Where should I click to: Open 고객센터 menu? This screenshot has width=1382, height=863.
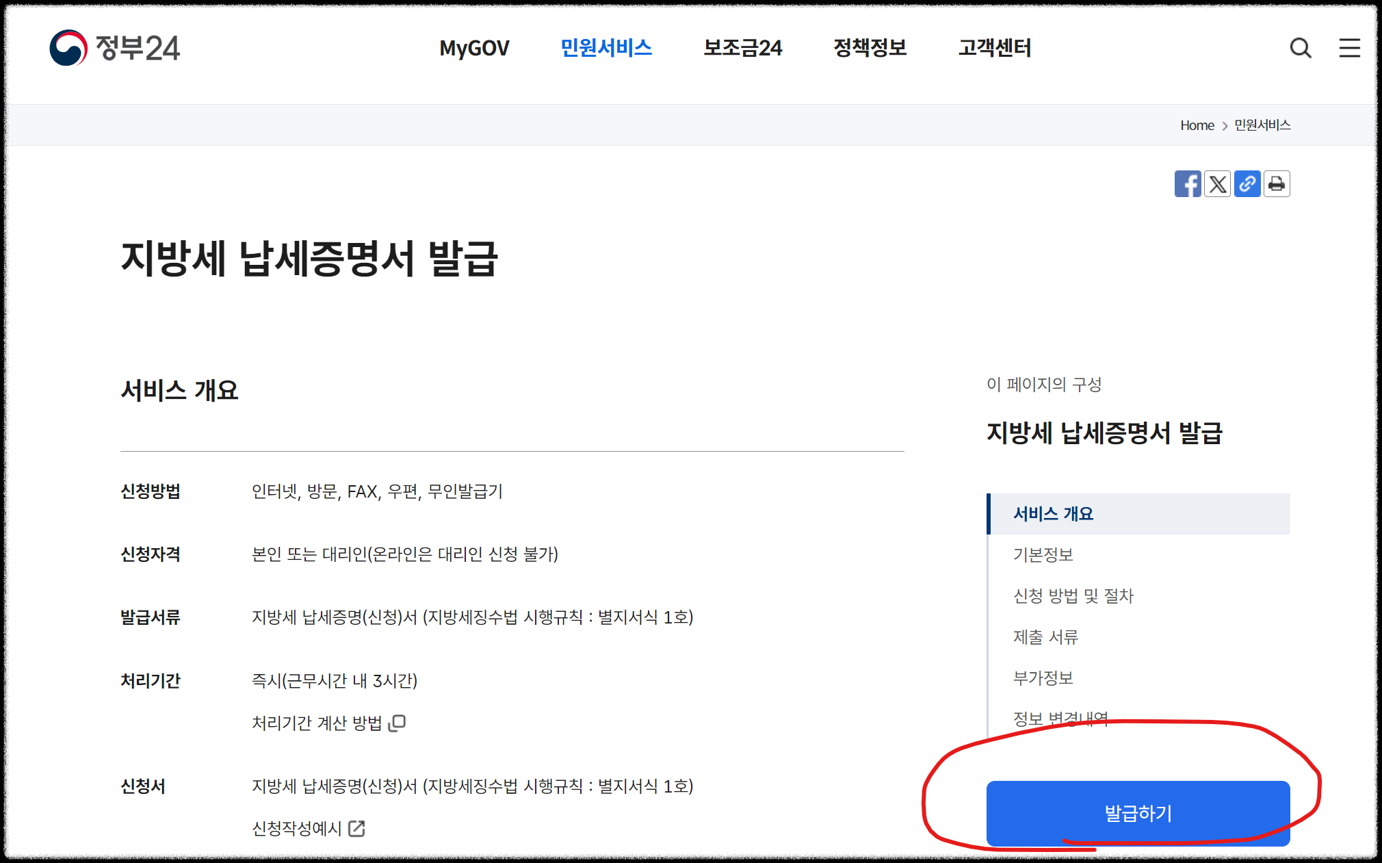pos(995,48)
